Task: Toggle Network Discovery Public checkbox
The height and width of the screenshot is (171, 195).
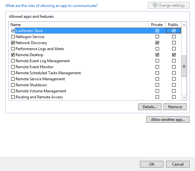Action: click(174, 43)
